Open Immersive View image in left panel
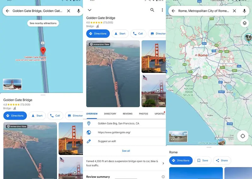The image size is (252, 179). coord(30,151)
